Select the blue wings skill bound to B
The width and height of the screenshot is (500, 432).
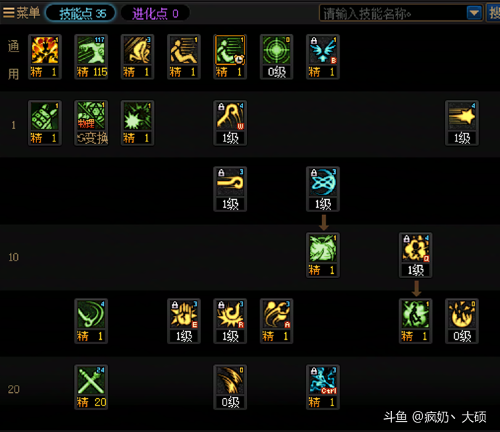[x=323, y=57]
